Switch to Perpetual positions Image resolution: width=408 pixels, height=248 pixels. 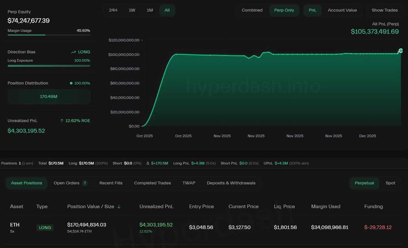(364, 183)
